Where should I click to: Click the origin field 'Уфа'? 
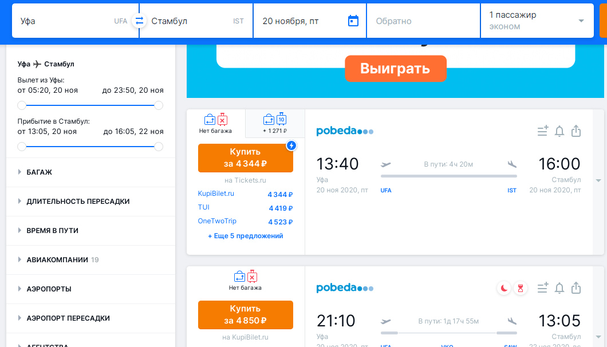[x=76, y=21]
